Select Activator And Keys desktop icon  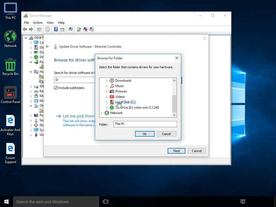pyautogui.click(x=11, y=125)
